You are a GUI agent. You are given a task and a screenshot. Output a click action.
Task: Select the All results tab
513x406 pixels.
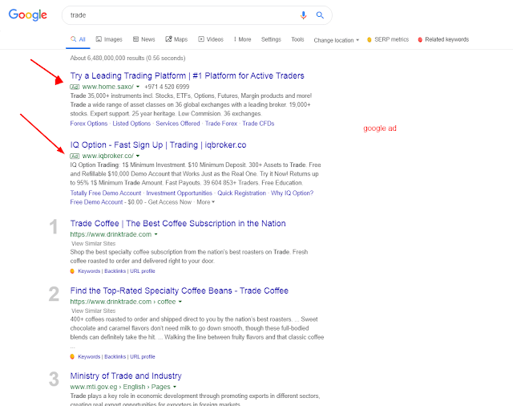pos(78,39)
